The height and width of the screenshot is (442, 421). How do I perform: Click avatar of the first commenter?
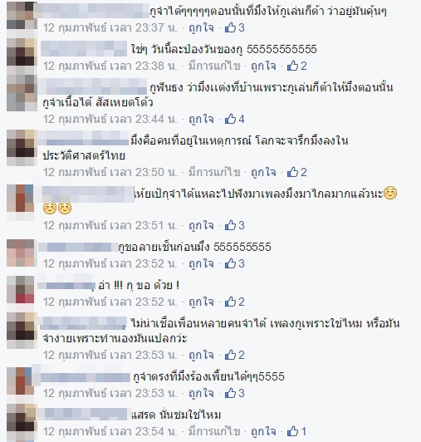tap(22, 16)
